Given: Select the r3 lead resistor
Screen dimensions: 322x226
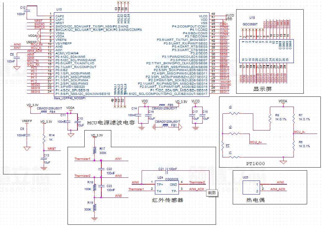Looking at the screenshot, I should 234,113.
